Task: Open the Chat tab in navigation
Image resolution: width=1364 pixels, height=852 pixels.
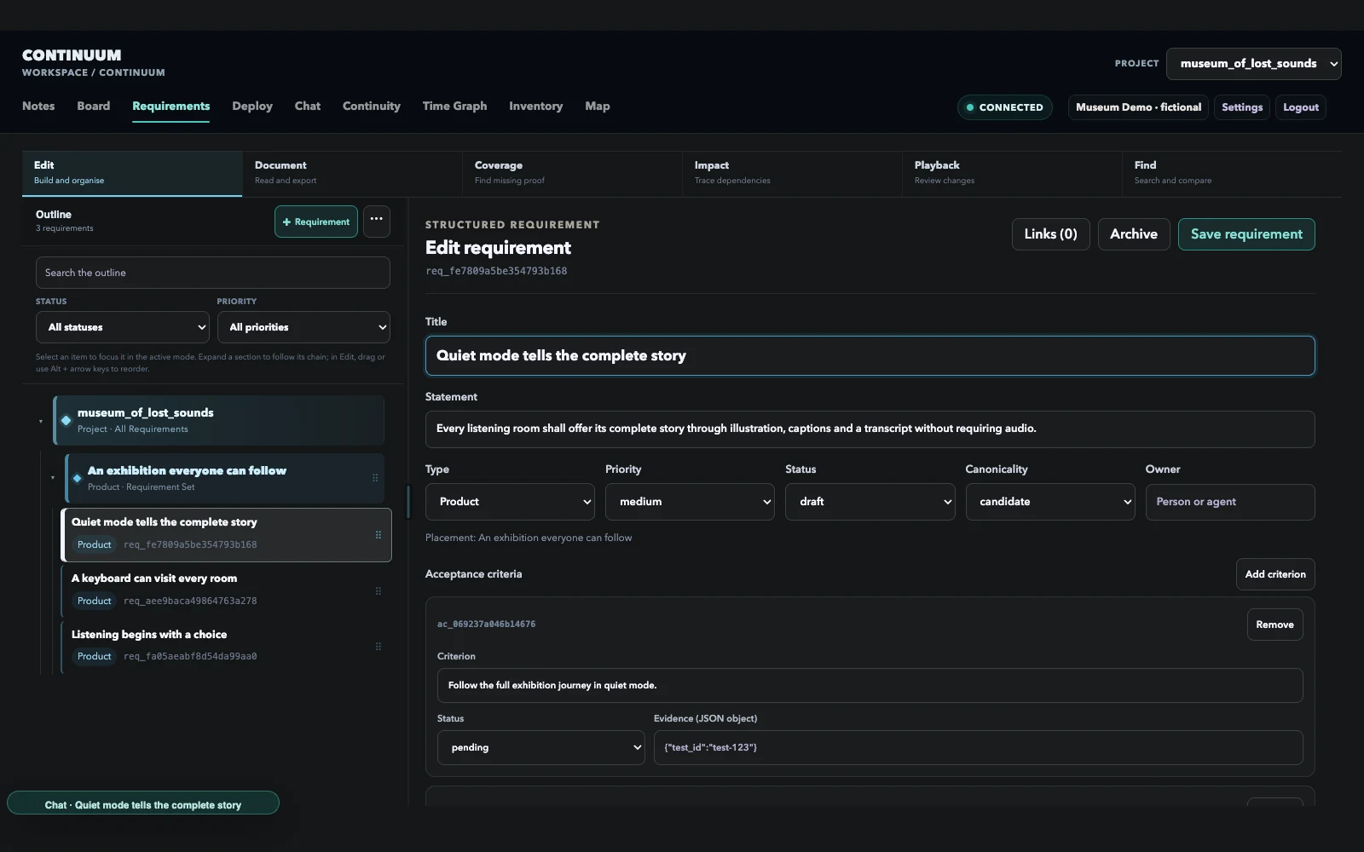Action: tap(308, 106)
